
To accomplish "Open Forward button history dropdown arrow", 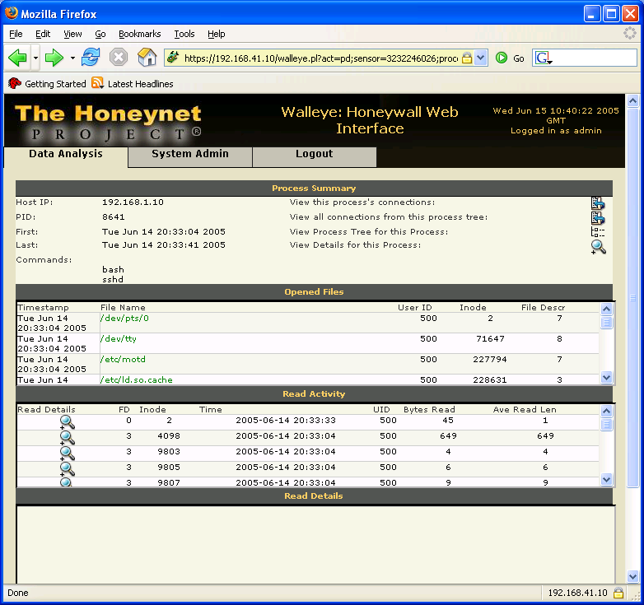I will point(72,58).
